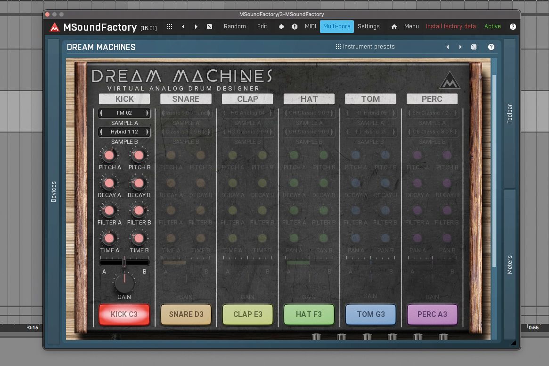Open the Menu in the toolbar

pyautogui.click(x=411, y=26)
